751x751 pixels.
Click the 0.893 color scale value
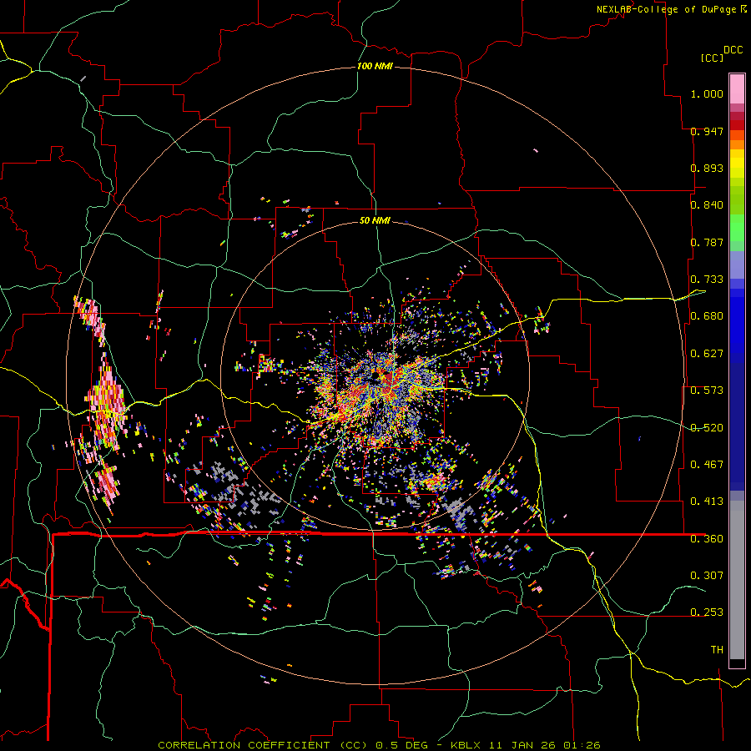pos(707,168)
